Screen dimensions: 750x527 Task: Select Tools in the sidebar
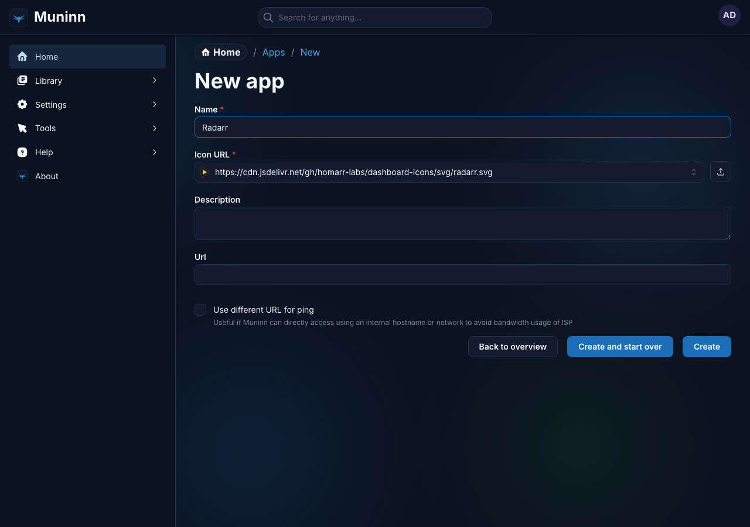point(87,128)
